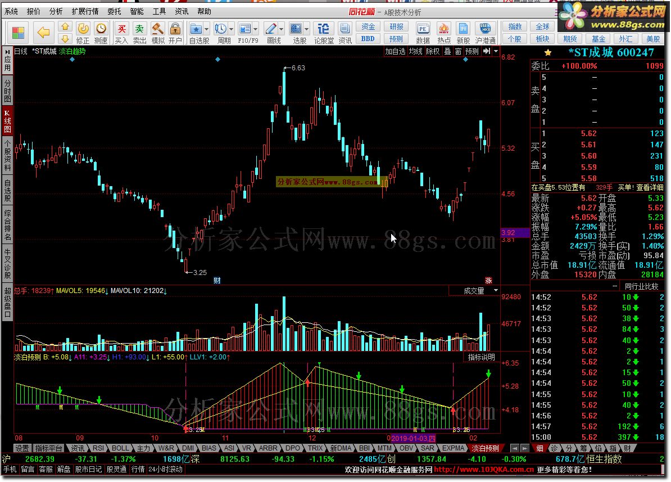Image resolution: width=671 pixels, height=482 pixels.
Task: Click the BBD button in toolbar
Action: 368,39
